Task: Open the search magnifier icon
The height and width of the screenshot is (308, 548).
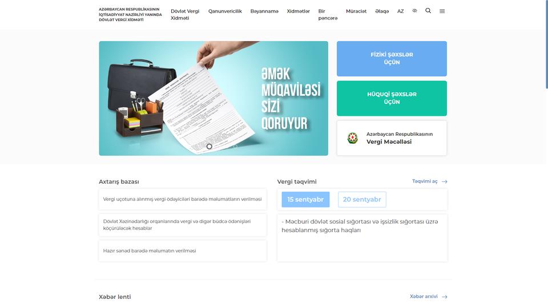Action: click(428, 11)
